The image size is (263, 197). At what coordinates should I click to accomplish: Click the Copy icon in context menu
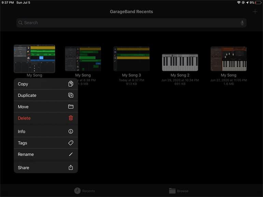point(71,84)
